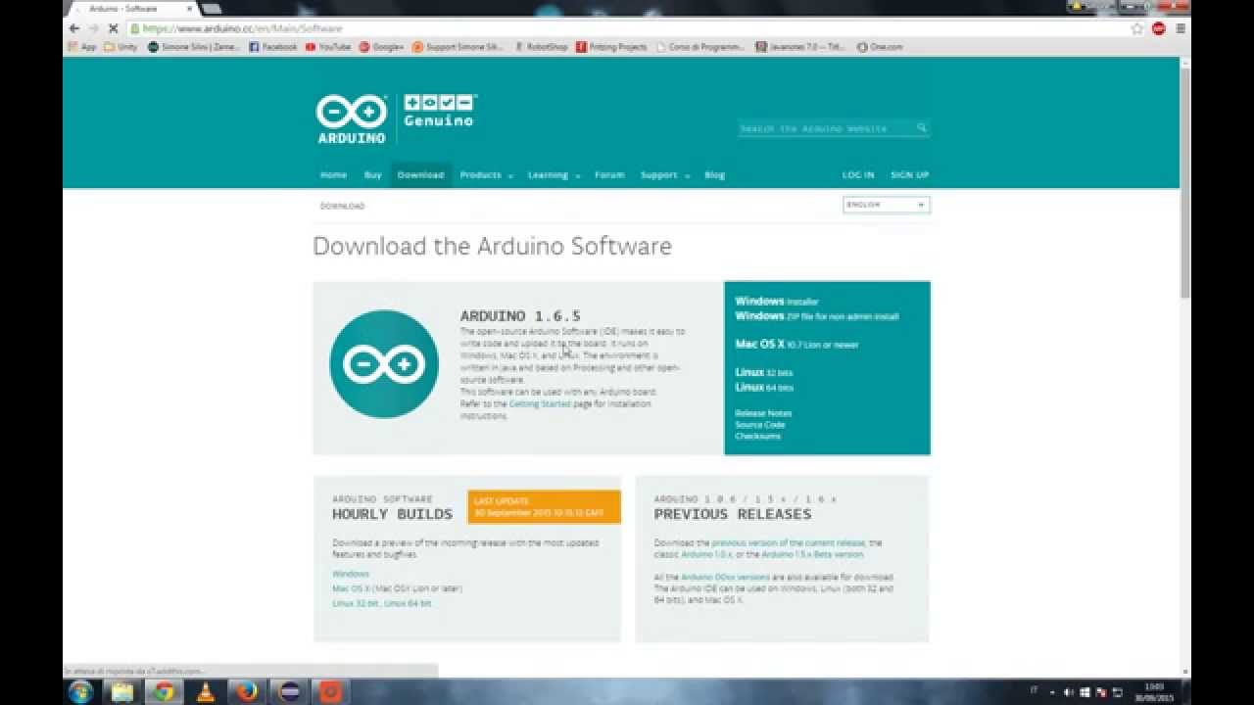This screenshot has width=1254, height=705.
Task: Download Windows ZIP for non admin install
Action: click(817, 316)
